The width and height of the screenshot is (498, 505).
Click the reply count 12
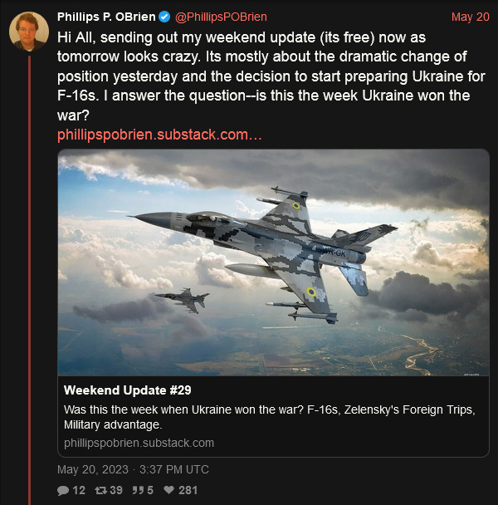point(79,490)
